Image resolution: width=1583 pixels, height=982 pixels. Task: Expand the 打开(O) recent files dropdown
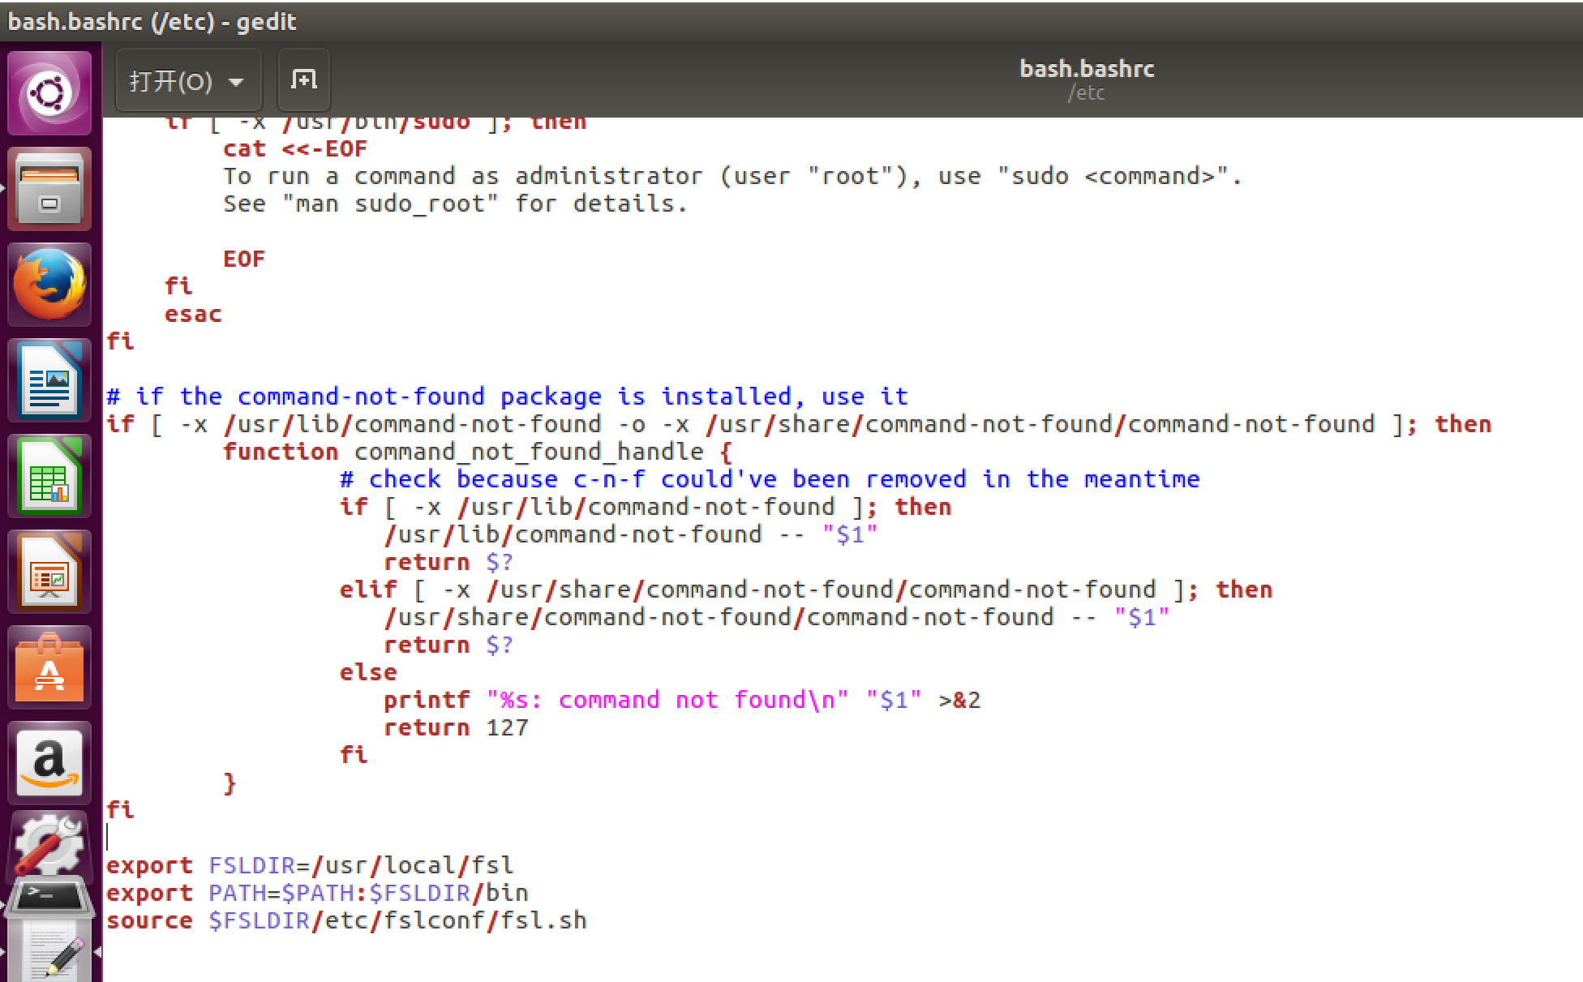[x=236, y=80]
